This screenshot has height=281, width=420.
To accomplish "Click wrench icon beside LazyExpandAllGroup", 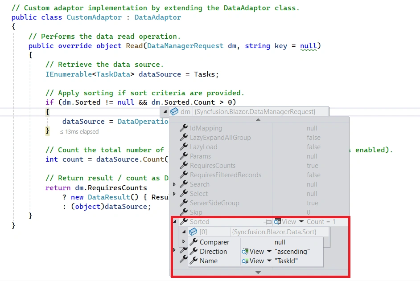I will point(184,137).
